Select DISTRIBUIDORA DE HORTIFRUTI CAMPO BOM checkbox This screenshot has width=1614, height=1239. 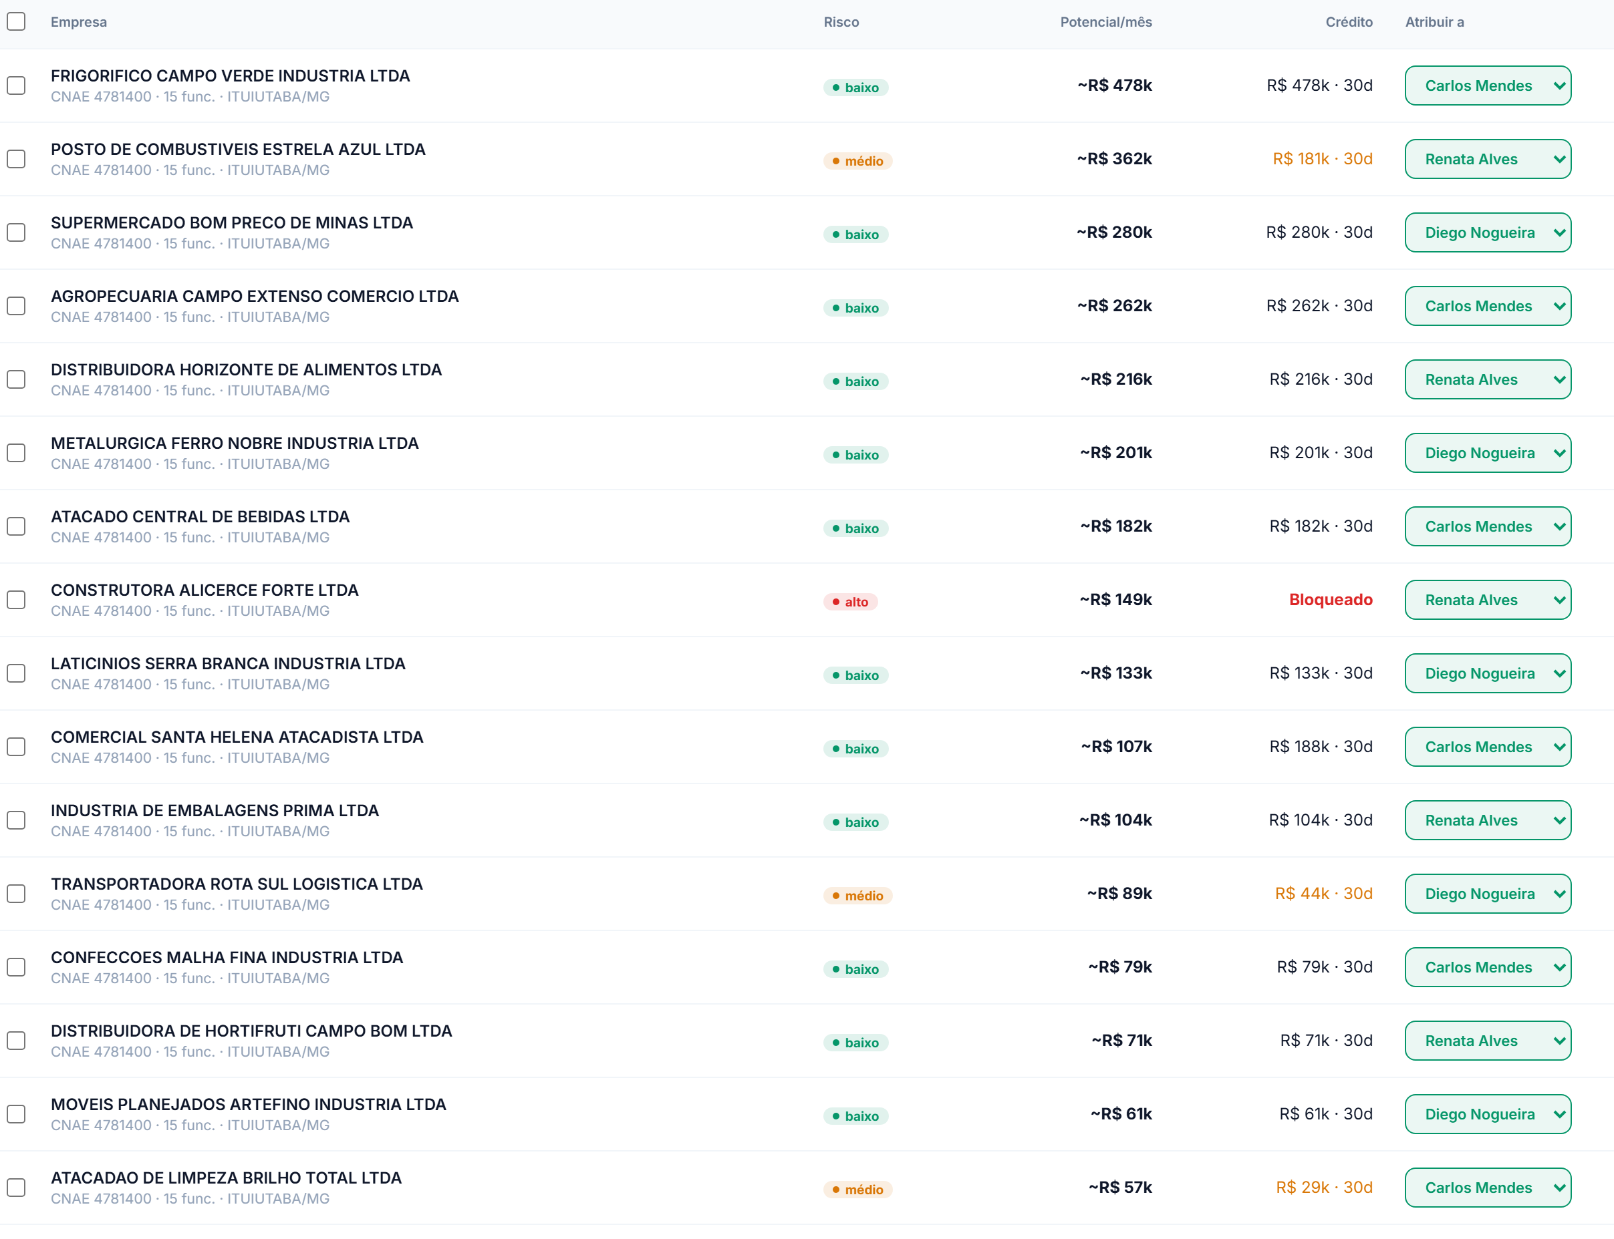coord(16,1041)
